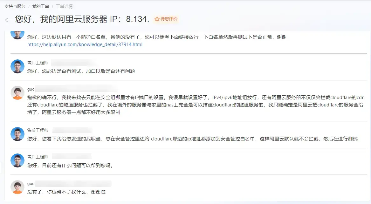
Task: Open the help.aliyun.com knowledge_detail link
Action: click(x=85, y=44)
